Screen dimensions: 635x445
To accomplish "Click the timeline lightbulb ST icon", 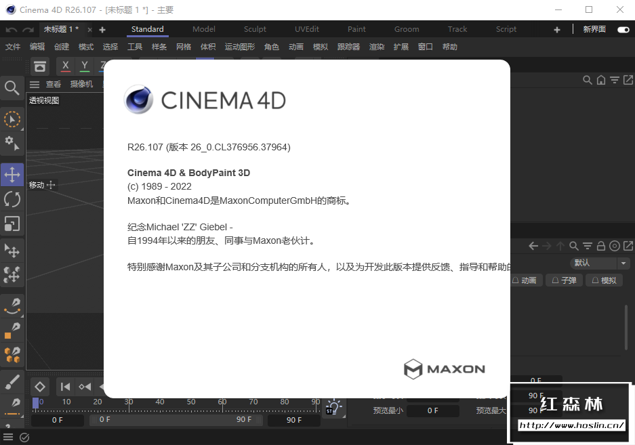I will point(333,407).
